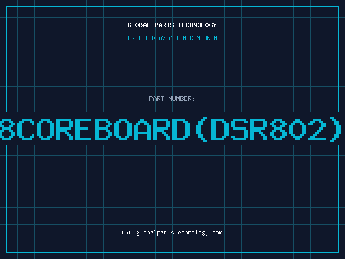Select the word AVIATION in subtitle
This screenshot has width=345, height=259.
coord(172,38)
